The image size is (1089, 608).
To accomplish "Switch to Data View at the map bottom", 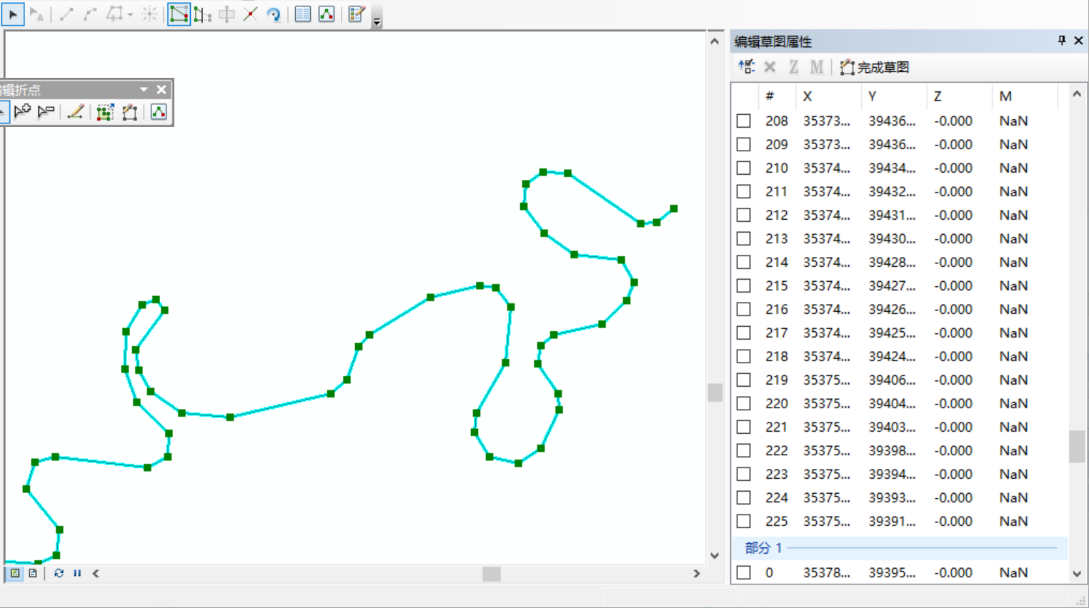I will [x=15, y=573].
